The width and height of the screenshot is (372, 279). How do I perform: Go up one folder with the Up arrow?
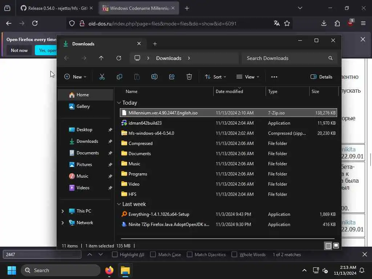(101, 58)
